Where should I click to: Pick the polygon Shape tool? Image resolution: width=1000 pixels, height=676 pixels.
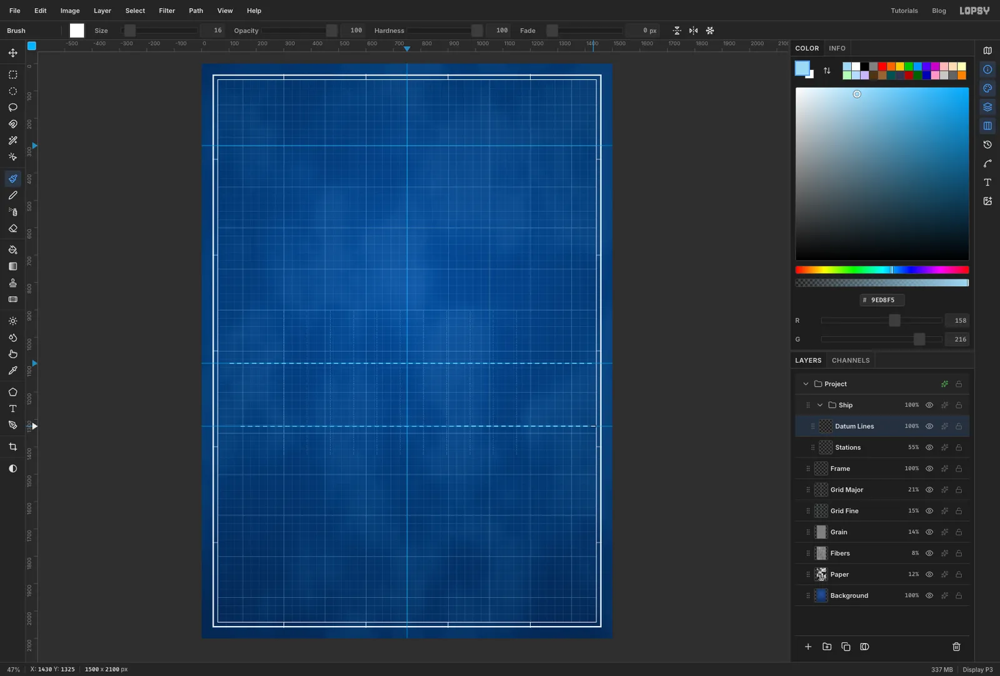(x=12, y=392)
